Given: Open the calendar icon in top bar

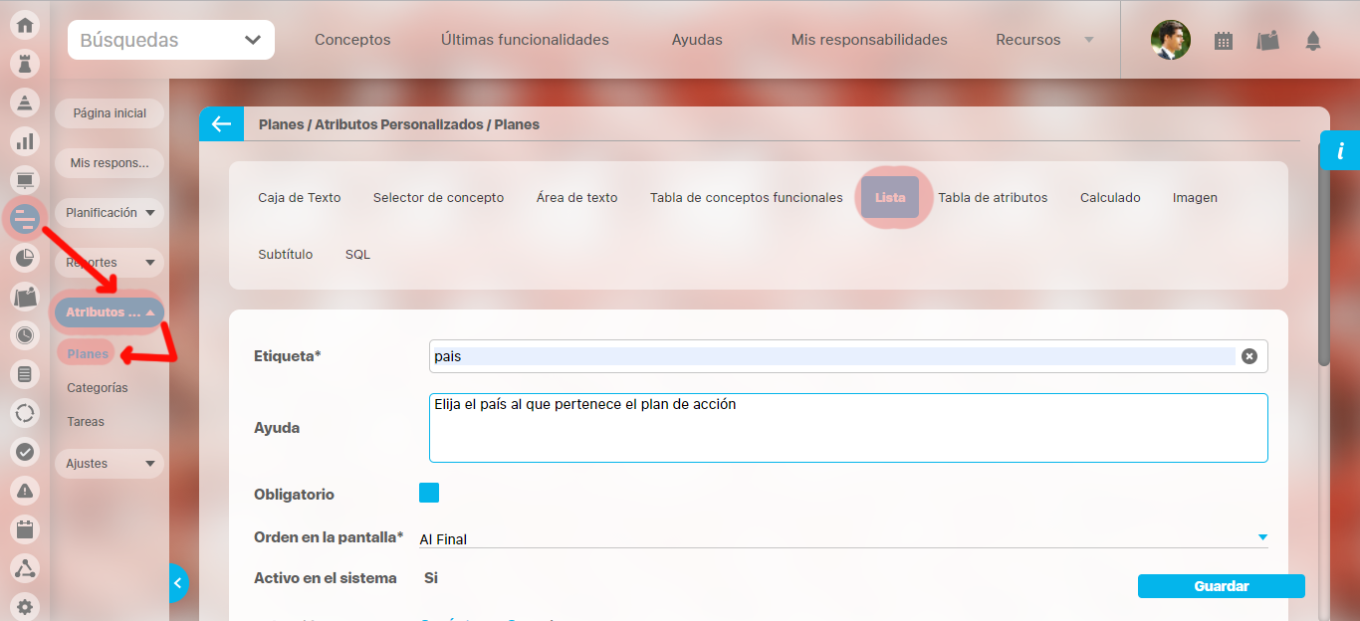Looking at the screenshot, I should tap(1224, 41).
